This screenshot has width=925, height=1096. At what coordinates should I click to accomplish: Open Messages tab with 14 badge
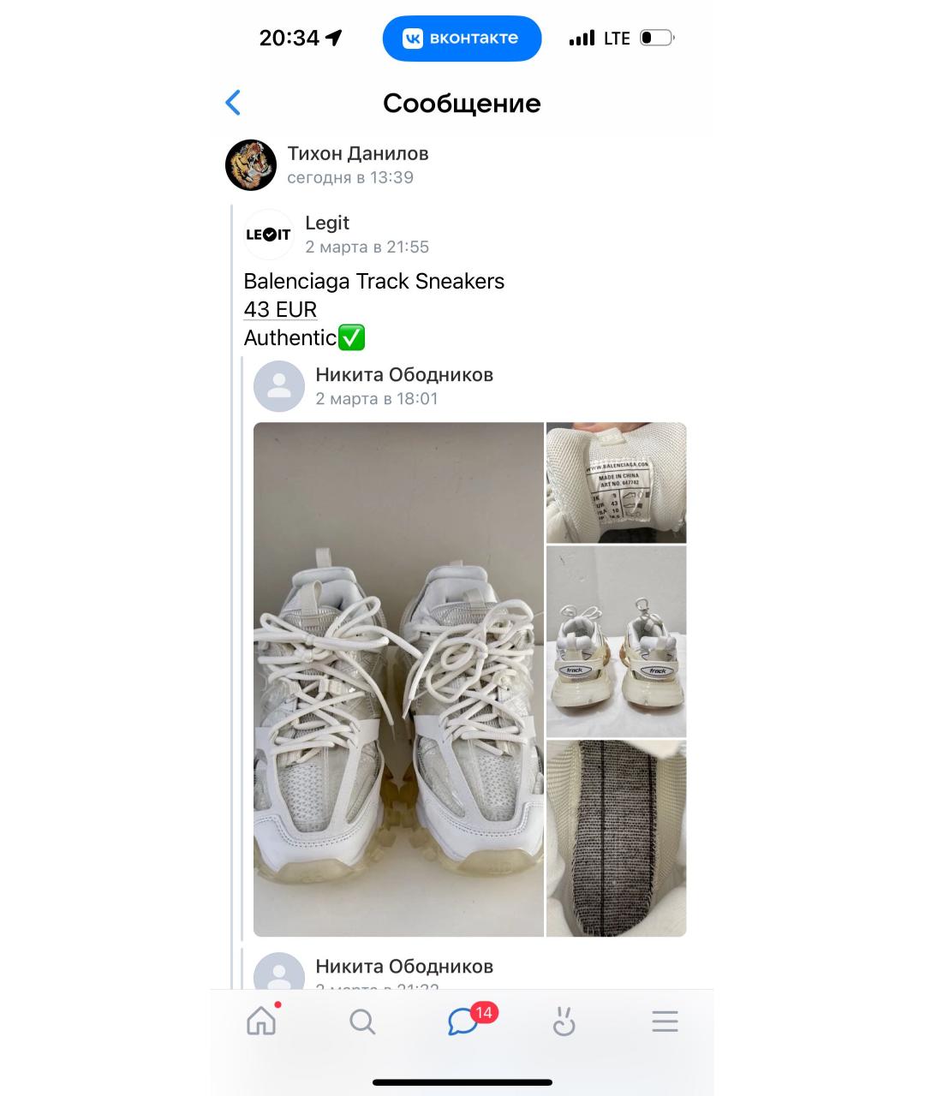(463, 1021)
